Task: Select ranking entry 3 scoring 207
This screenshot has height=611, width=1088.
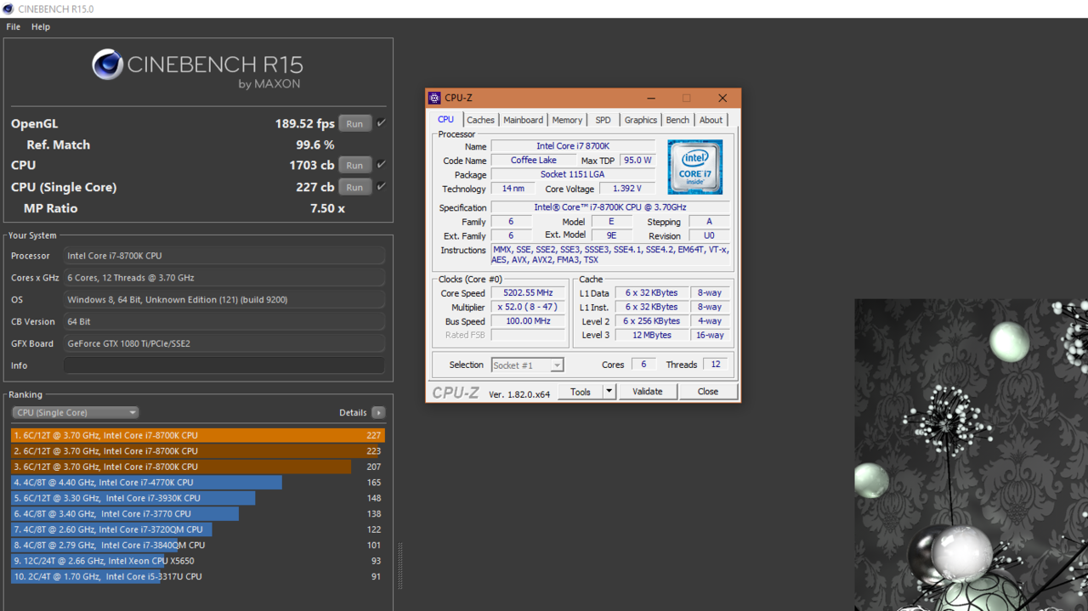Action: pos(198,467)
